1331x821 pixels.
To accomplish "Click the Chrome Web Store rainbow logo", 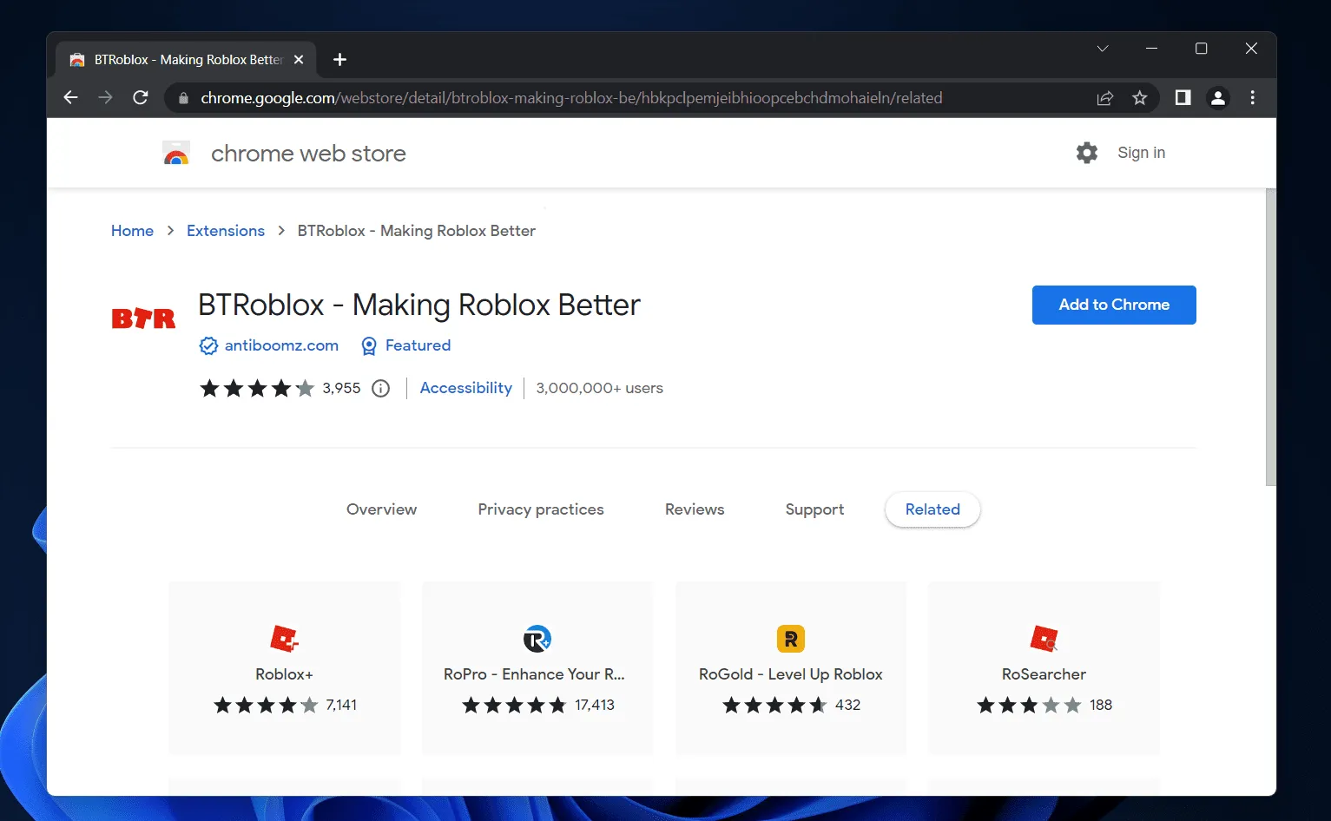I will [x=176, y=154].
